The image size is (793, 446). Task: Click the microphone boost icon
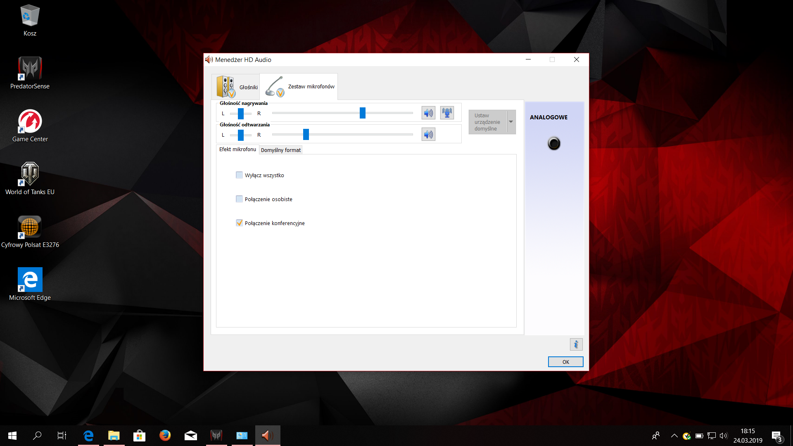coord(447,113)
